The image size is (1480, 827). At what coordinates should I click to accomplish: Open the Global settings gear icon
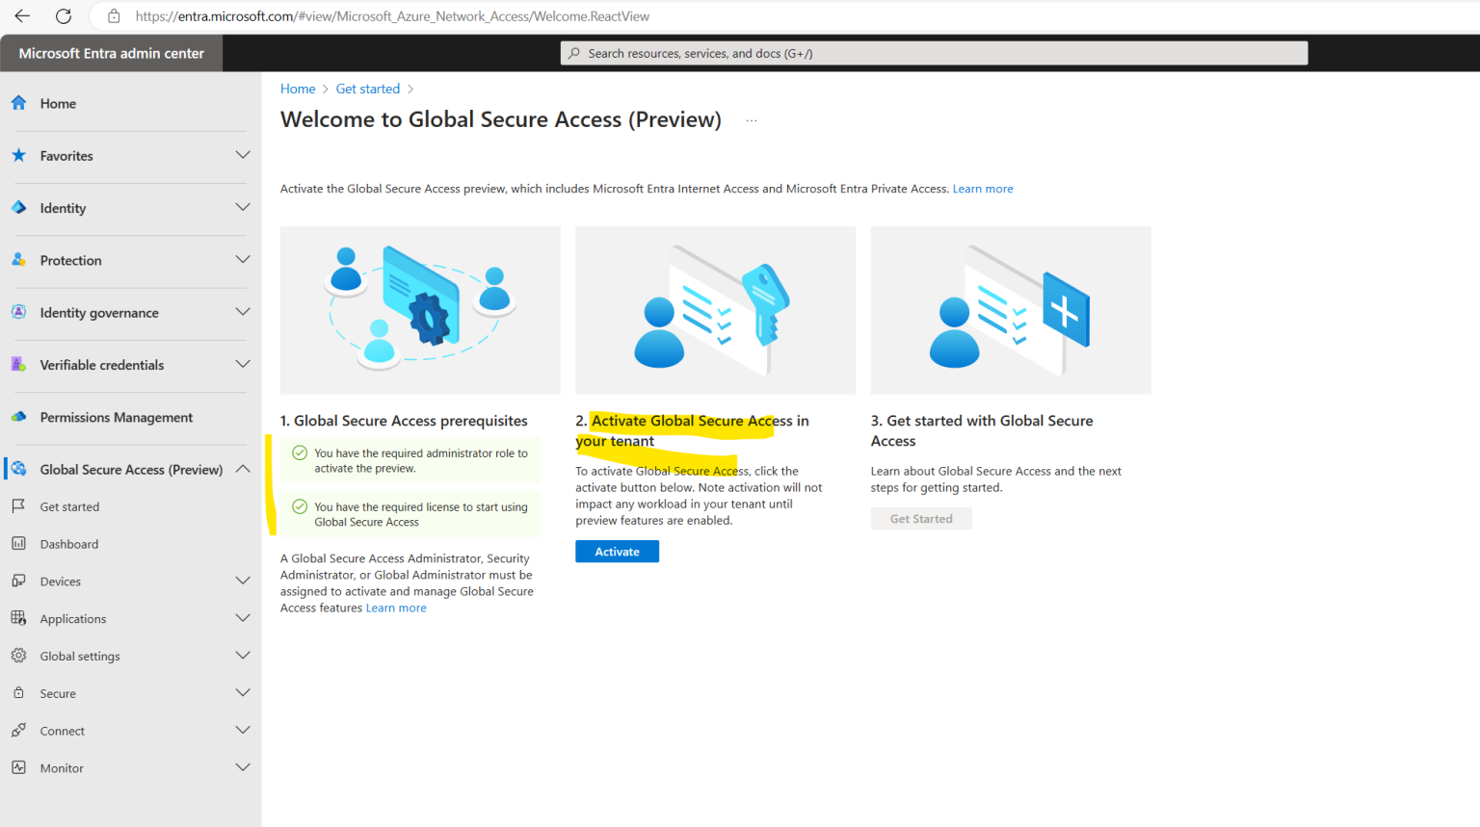pos(18,656)
